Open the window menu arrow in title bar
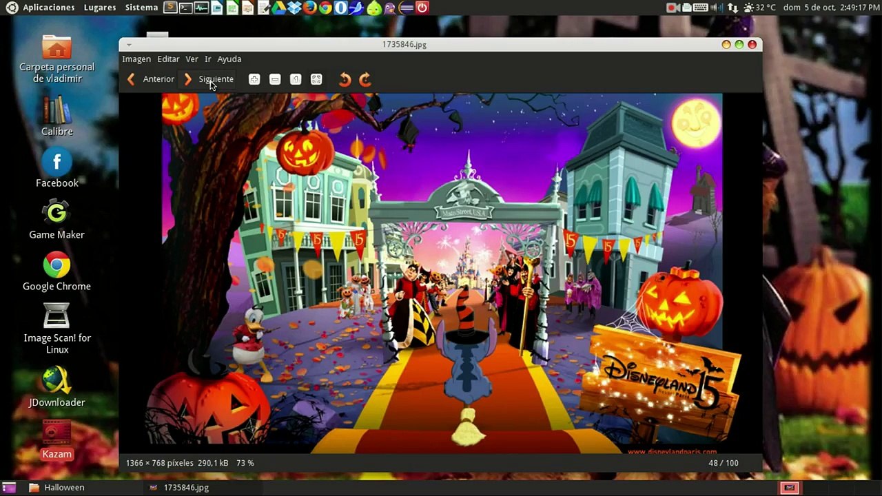 point(129,45)
